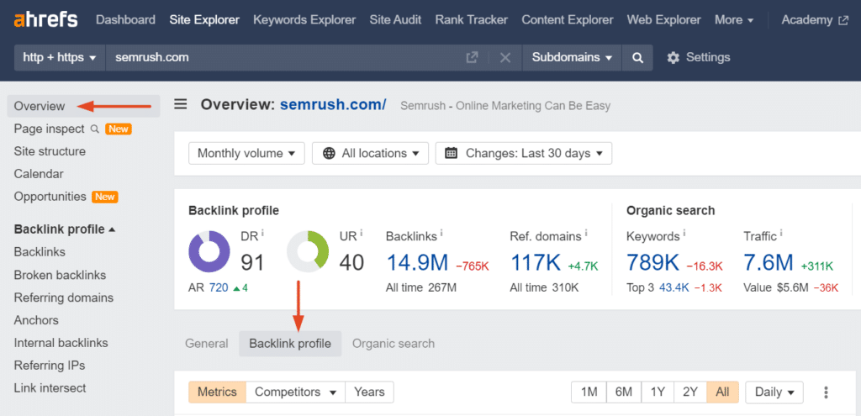Collapse the Backlink profile sidebar section

coord(64,229)
